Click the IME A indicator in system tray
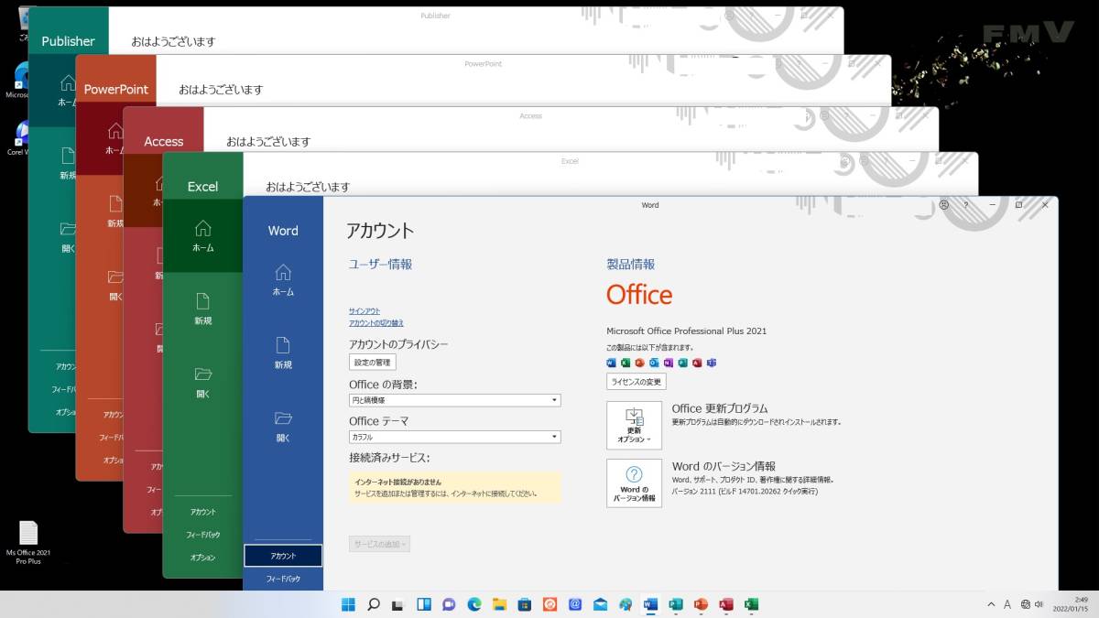Screen dimensions: 1099x618 (x=1007, y=604)
